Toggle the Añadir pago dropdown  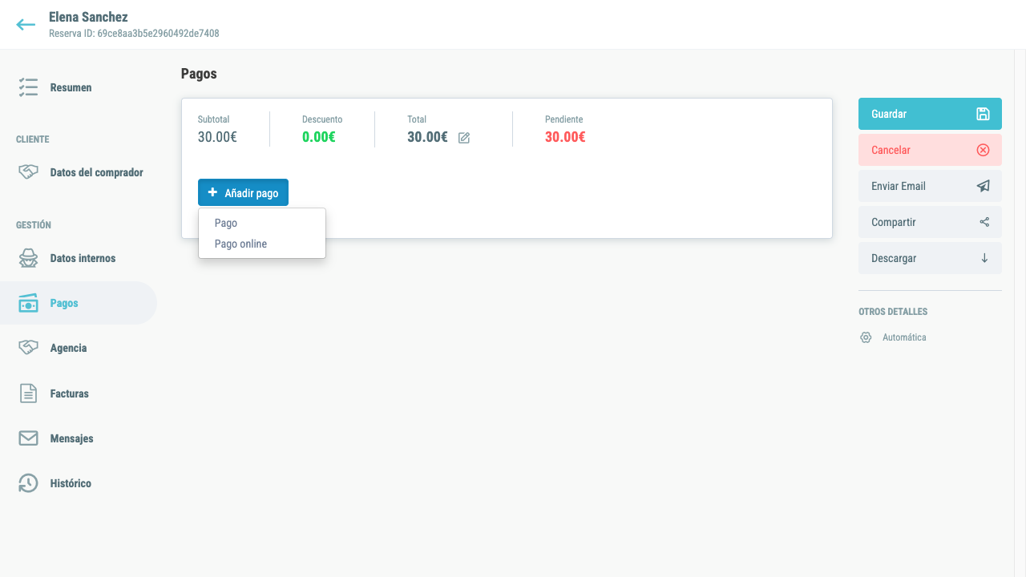(x=243, y=192)
